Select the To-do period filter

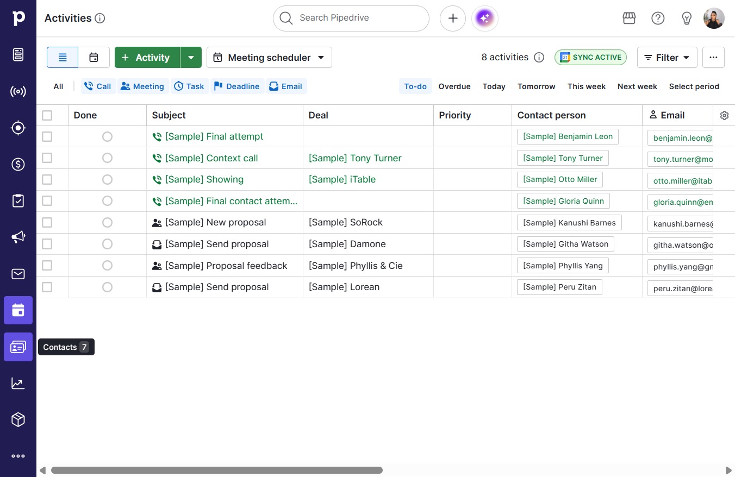coord(415,86)
